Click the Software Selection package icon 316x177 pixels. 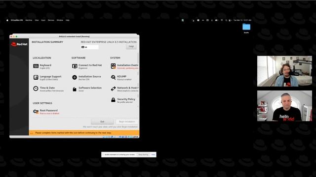[x=75, y=89]
